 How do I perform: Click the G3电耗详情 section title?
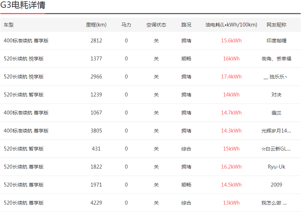(23, 5)
